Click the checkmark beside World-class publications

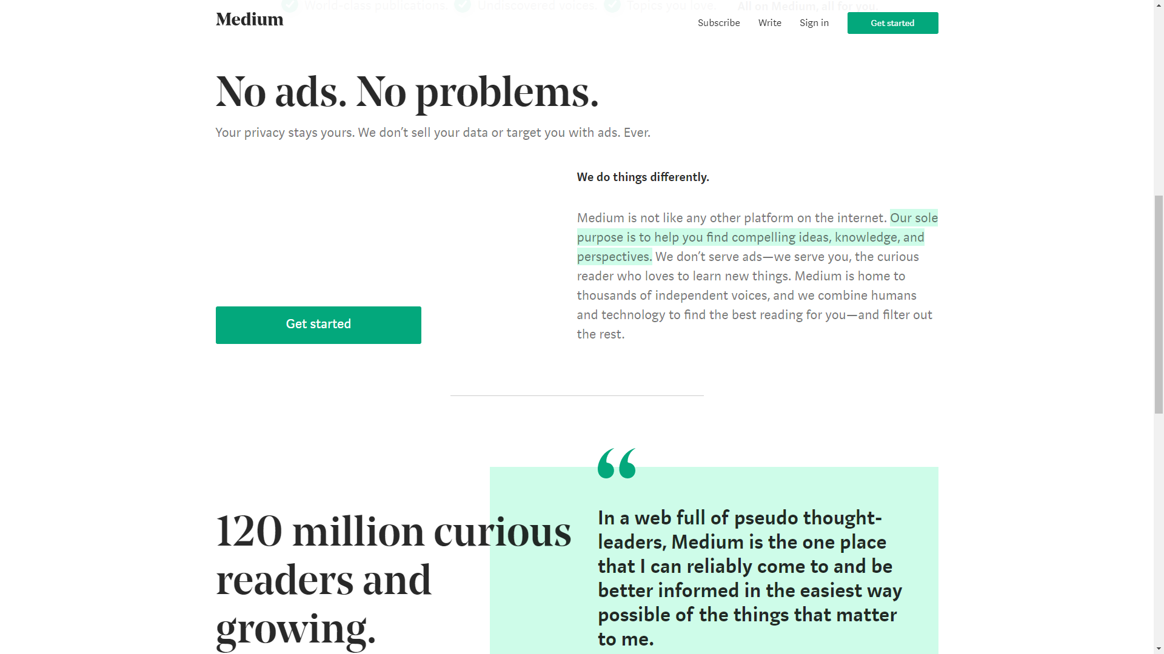pos(290,5)
